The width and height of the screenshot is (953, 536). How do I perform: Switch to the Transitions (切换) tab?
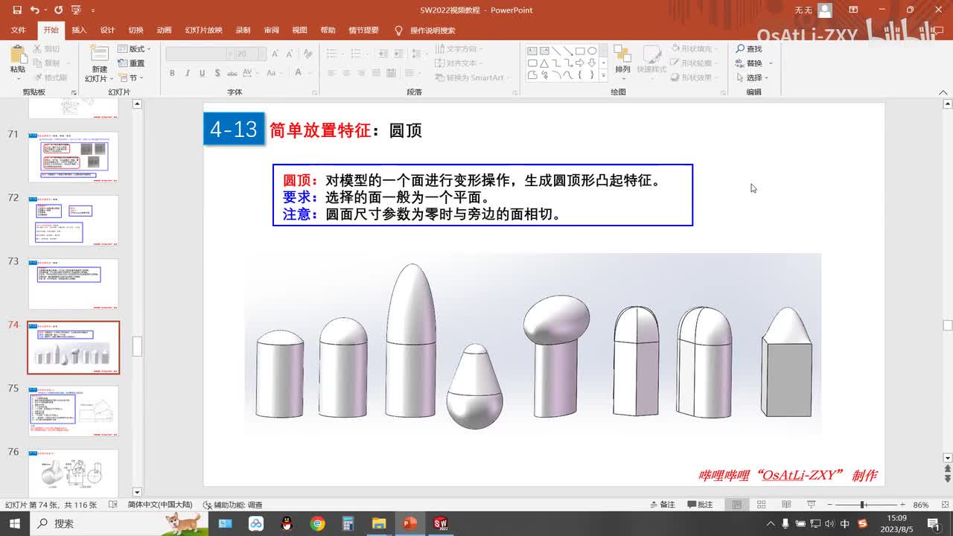[x=136, y=31]
